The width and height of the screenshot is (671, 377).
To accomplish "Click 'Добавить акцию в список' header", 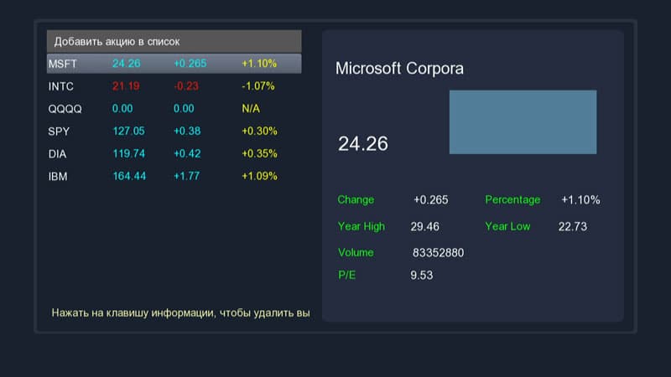I will [174, 41].
